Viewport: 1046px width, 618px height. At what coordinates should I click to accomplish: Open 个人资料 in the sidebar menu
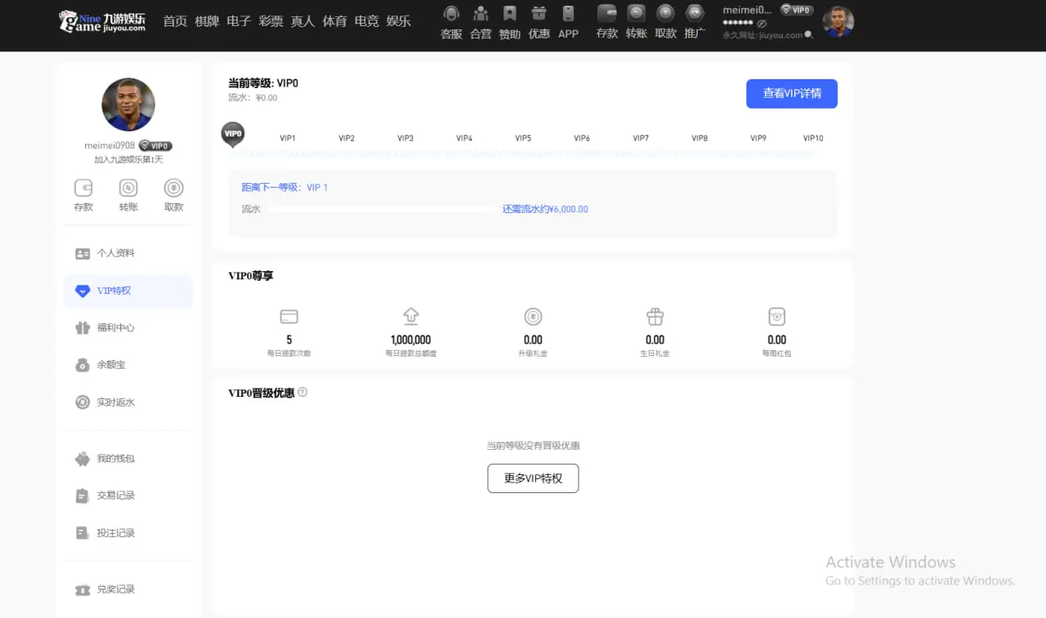pos(115,253)
